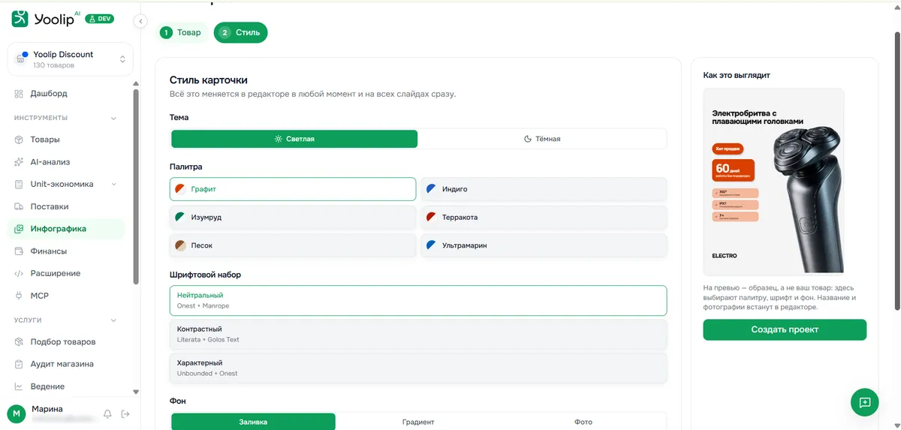Click the MCP plug icon

click(x=20, y=296)
